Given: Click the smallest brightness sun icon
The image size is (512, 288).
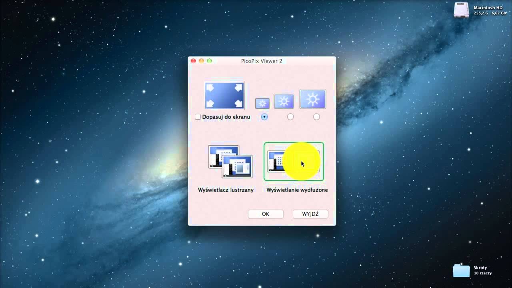Looking at the screenshot, I should (262, 103).
